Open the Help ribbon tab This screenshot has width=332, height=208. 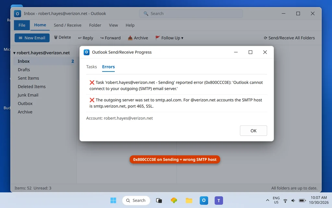pyautogui.click(x=130, y=25)
